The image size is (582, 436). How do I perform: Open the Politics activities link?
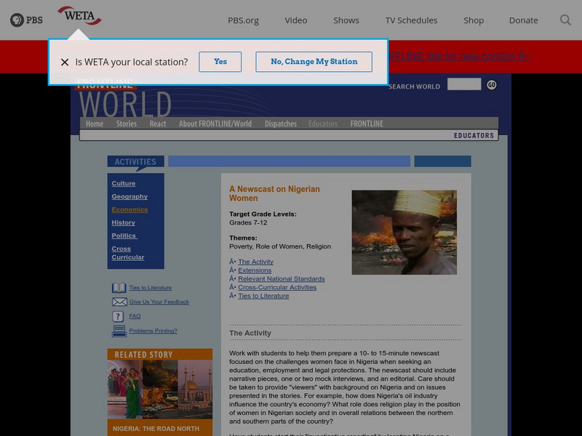[124, 235]
